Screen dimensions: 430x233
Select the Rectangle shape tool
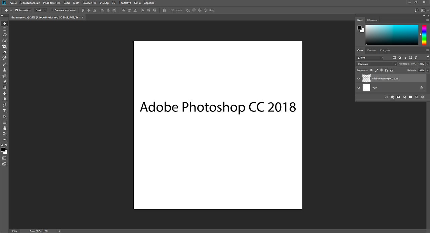click(5, 122)
